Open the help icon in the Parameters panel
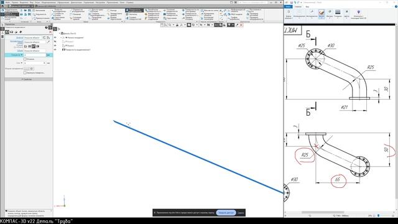The image size is (398, 224). pyautogui.click(x=46, y=27)
